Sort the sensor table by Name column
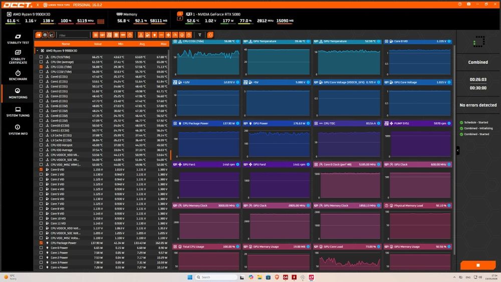 66,44
